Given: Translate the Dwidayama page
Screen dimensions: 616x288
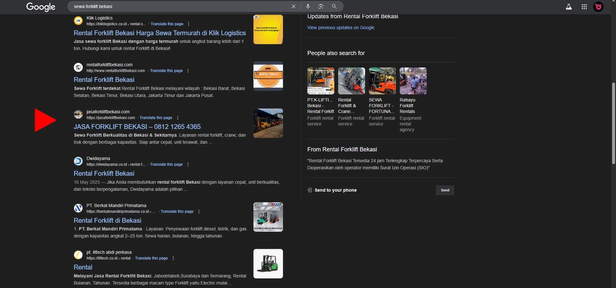Looking at the screenshot, I should click(x=166, y=164).
